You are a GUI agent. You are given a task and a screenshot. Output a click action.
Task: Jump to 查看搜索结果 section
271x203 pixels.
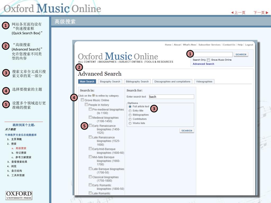pyautogui.click(x=19, y=162)
